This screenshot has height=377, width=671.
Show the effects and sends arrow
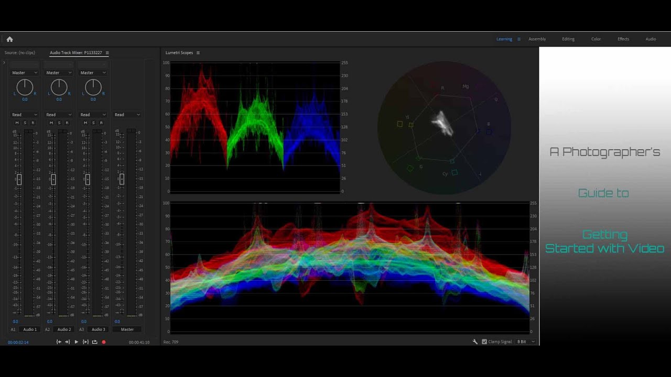[4, 63]
